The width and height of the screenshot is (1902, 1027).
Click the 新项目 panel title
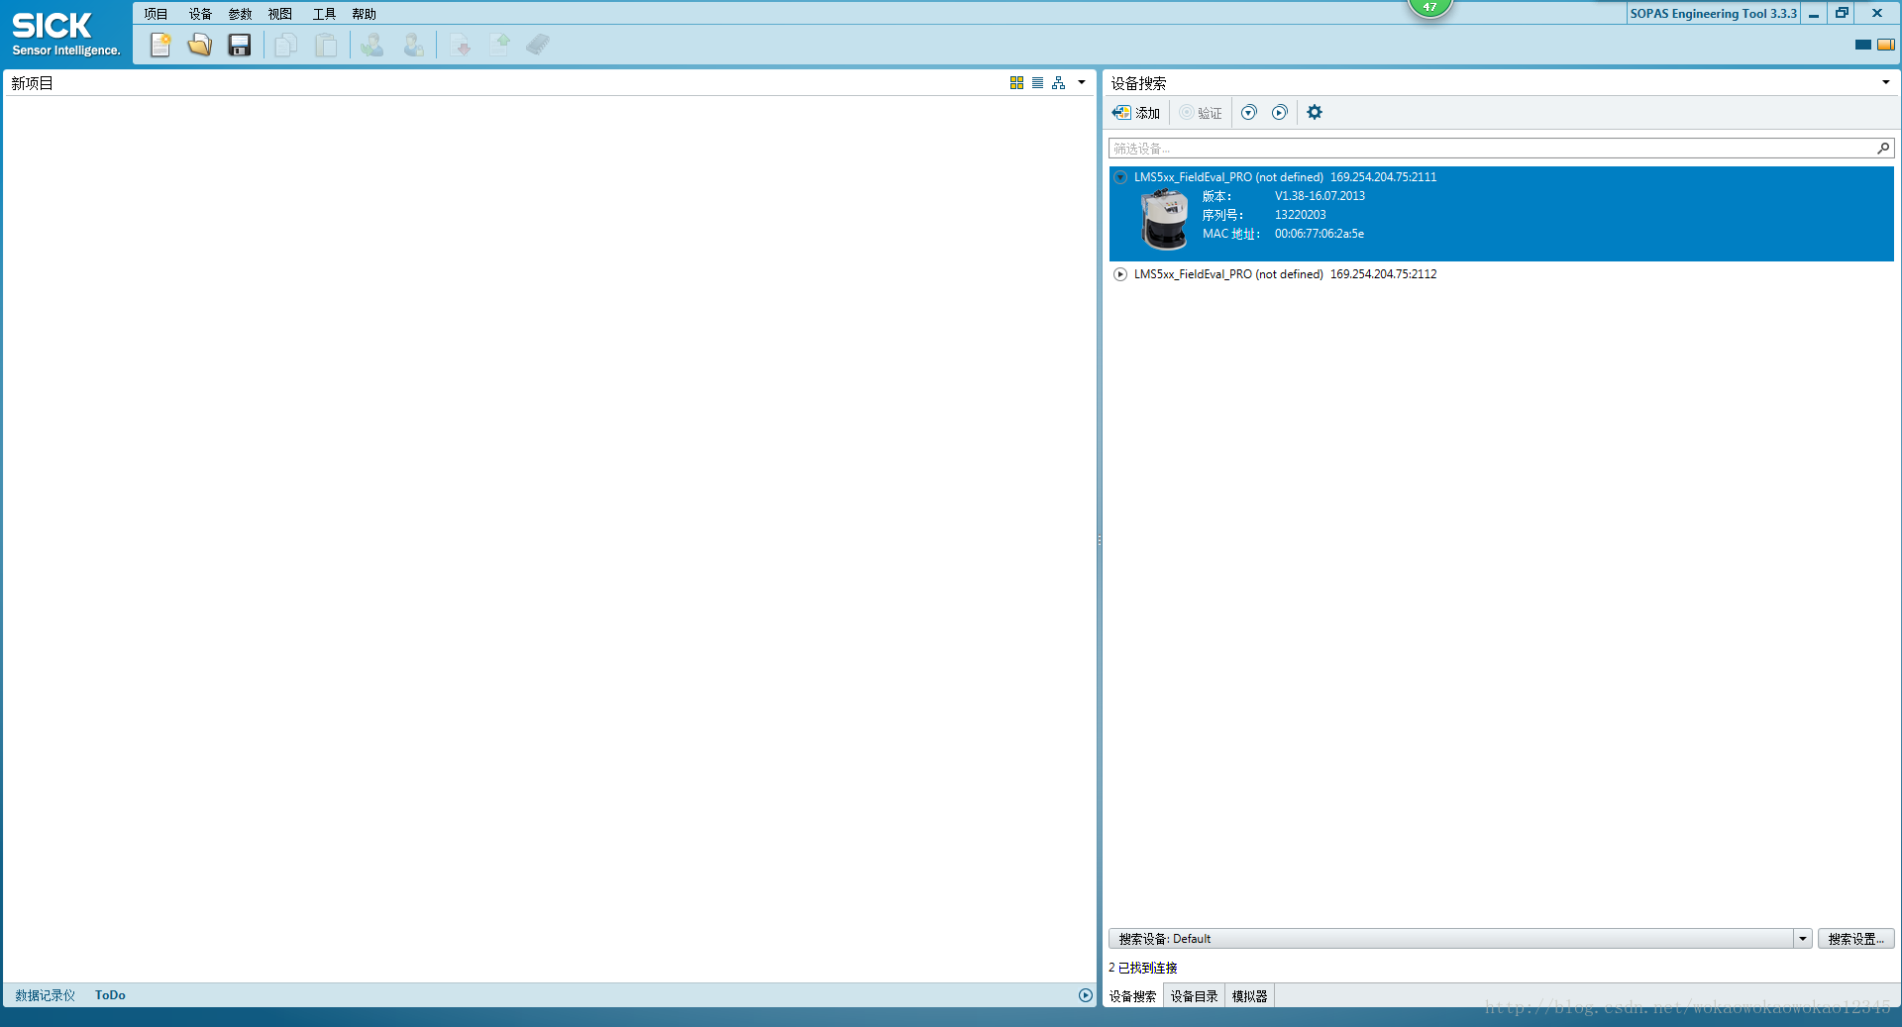click(32, 83)
